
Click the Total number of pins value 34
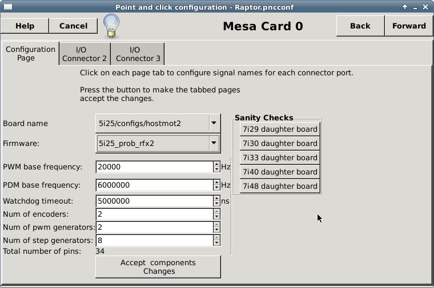tap(100, 252)
